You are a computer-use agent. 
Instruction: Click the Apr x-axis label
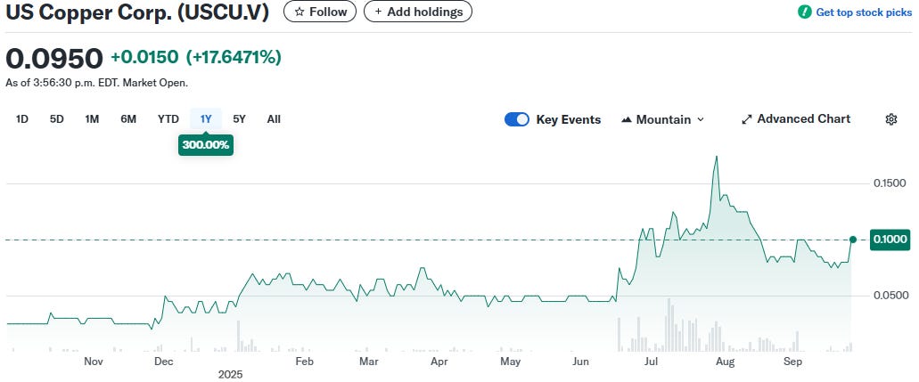[439, 362]
